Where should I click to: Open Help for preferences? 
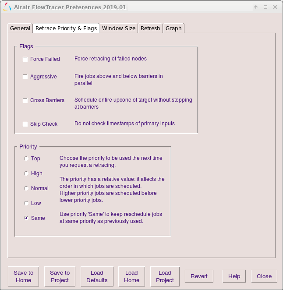click(x=234, y=276)
